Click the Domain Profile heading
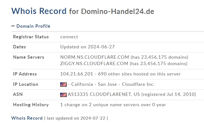This screenshot has width=204, height=123. (x=33, y=26)
